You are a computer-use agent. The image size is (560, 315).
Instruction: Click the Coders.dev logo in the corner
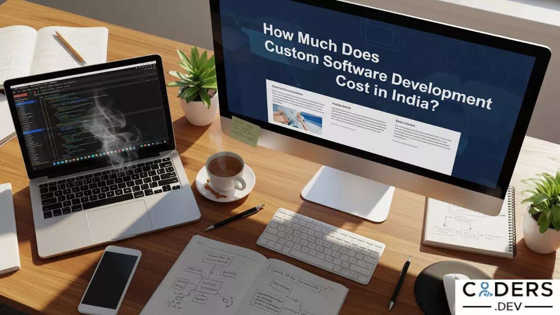[x=507, y=297]
